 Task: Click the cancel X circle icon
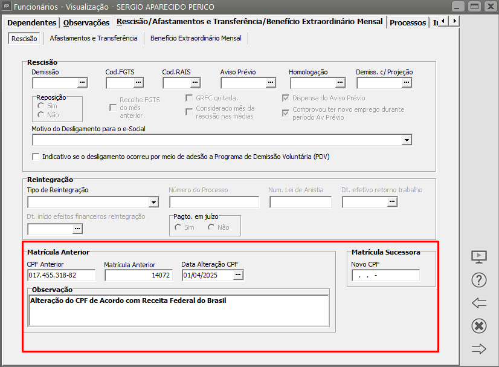478,326
